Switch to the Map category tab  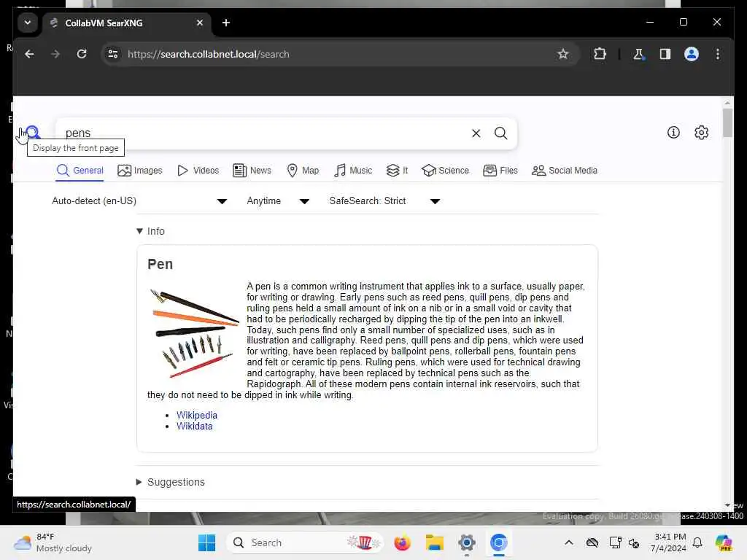(303, 171)
